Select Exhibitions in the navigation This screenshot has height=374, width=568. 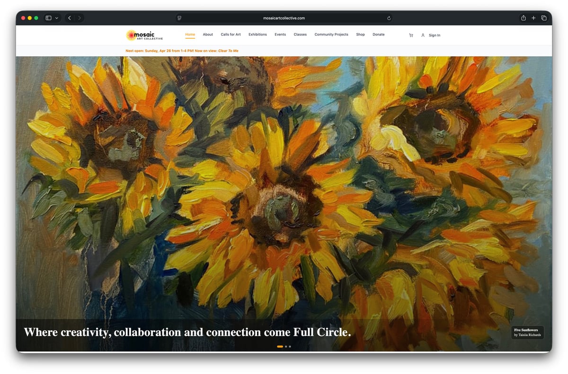point(257,34)
